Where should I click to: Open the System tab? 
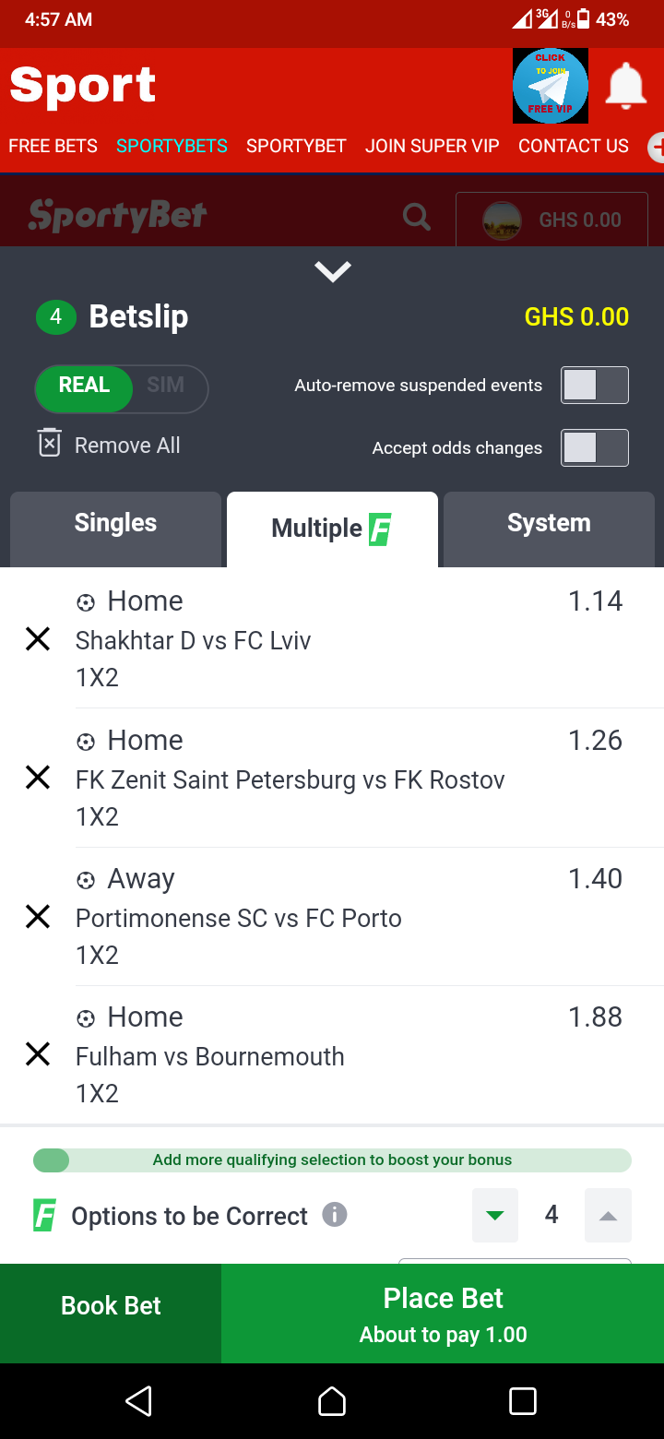(549, 523)
